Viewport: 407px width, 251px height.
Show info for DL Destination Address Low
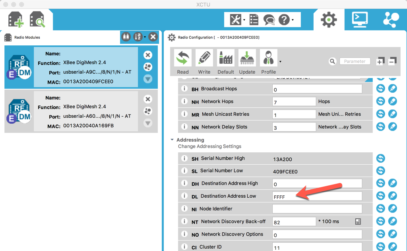pos(184,196)
